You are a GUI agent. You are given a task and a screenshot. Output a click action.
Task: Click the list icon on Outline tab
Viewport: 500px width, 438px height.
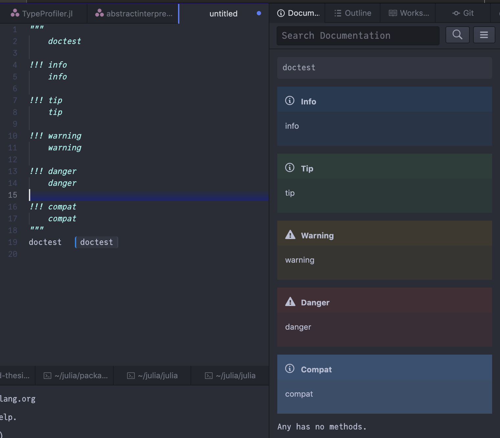pos(338,13)
